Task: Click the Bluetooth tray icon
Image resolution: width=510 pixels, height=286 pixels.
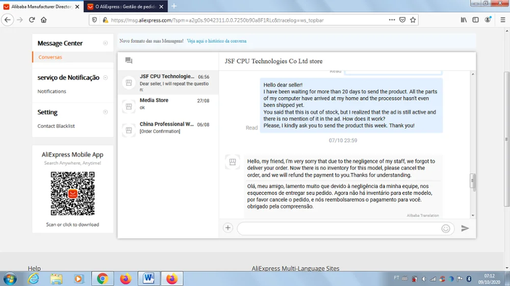Action: pos(469,278)
